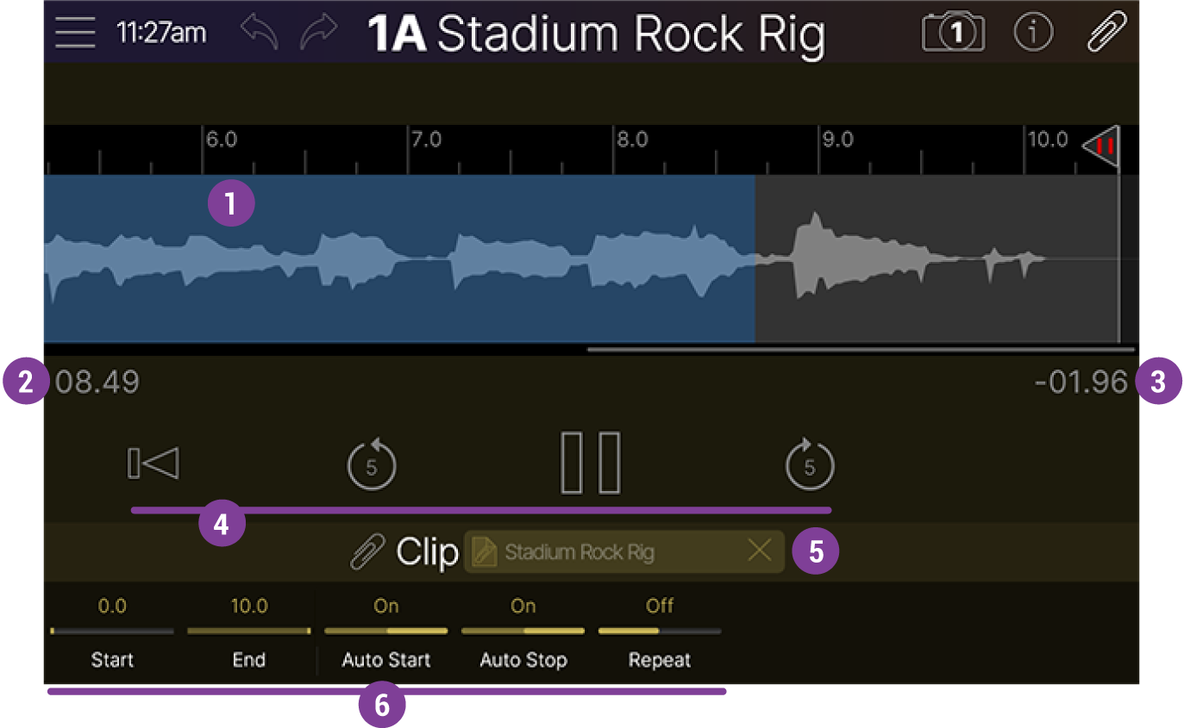Click the End position slider
Viewport: 1184px width, 728px height.
(248, 631)
